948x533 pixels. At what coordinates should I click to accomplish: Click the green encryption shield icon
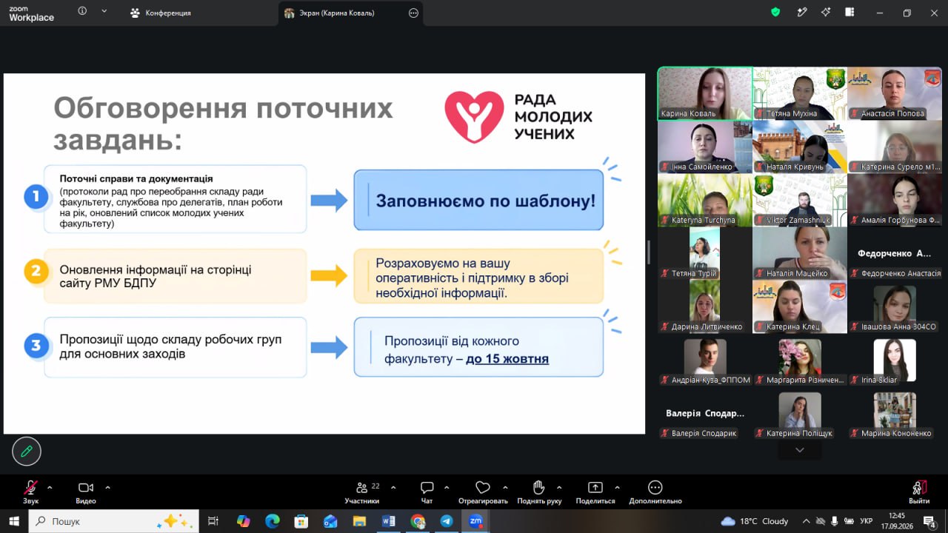(x=775, y=12)
